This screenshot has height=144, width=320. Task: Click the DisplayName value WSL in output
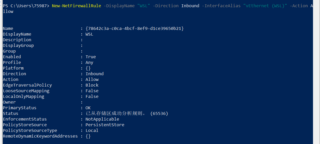click(89, 34)
